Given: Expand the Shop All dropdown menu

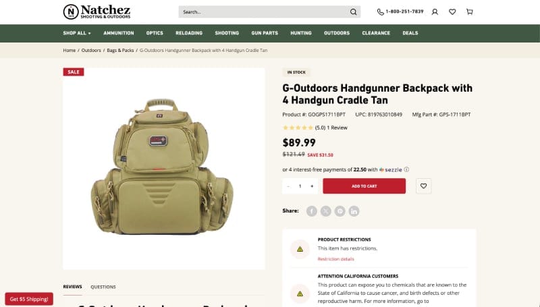Looking at the screenshot, I should click(x=77, y=33).
